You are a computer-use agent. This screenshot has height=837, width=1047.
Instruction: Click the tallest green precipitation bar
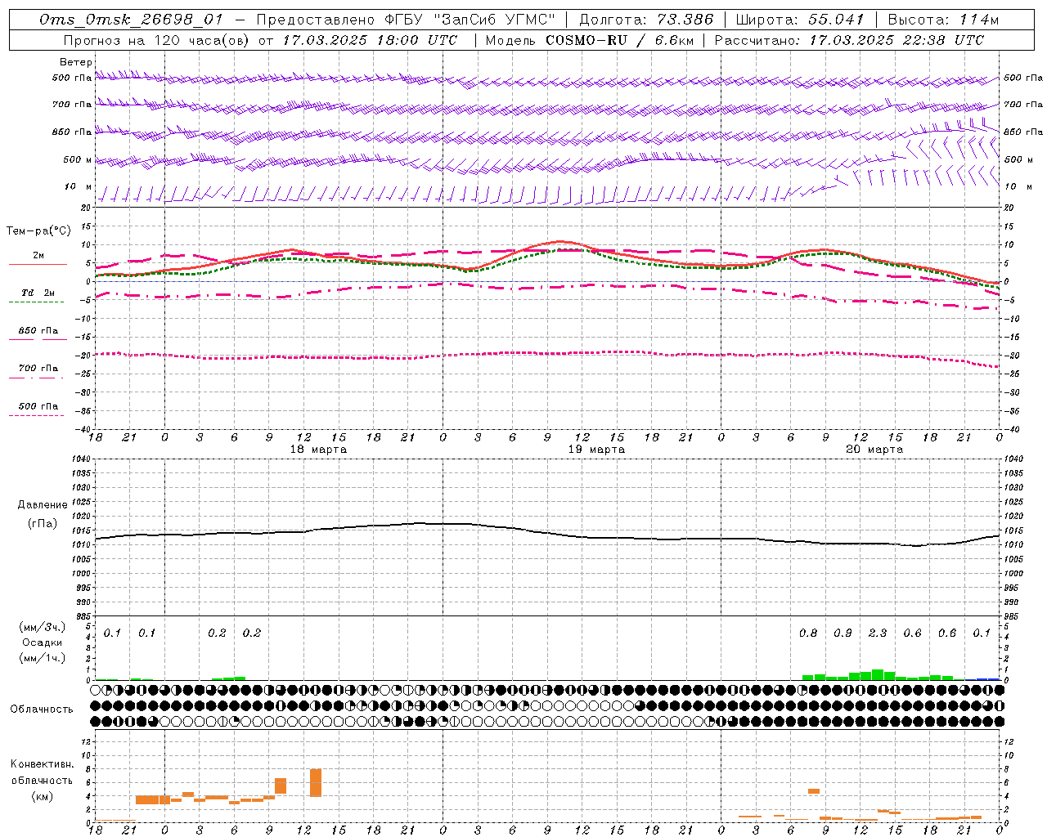pos(878,674)
